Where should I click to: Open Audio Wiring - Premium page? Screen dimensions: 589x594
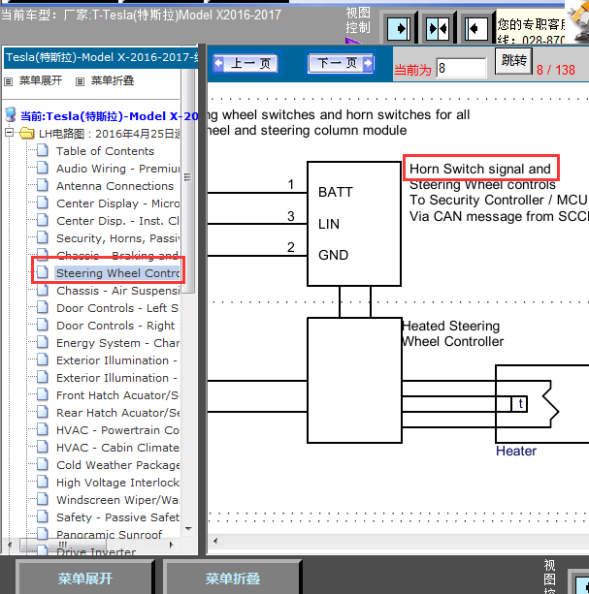tap(118, 169)
